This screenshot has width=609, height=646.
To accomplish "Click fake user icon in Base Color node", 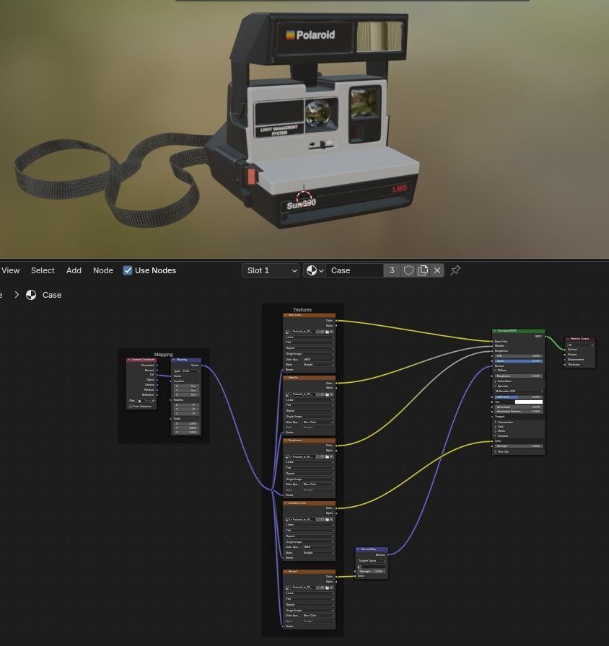I will (317, 332).
